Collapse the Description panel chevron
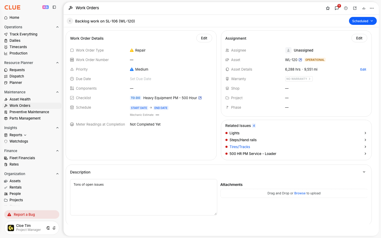 point(364,172)
